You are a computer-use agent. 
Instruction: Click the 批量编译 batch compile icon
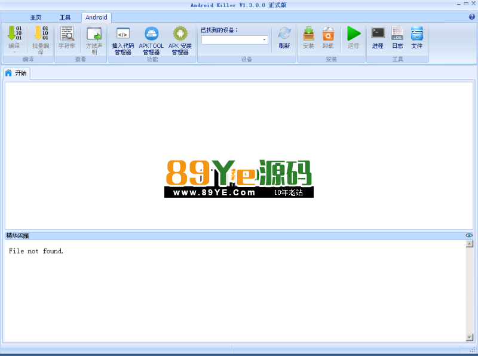[x=41, y=33]
